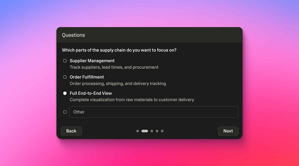Viewport: 299px width, 166px height.
Task: Click the Questions dialog title
Action: tap(73, 35)
